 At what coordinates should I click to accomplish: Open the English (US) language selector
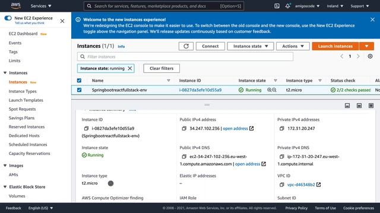click(x=40, y=208)
